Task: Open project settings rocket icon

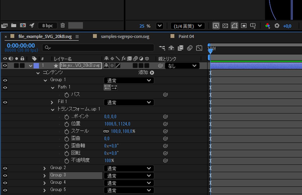Action: 32,25
